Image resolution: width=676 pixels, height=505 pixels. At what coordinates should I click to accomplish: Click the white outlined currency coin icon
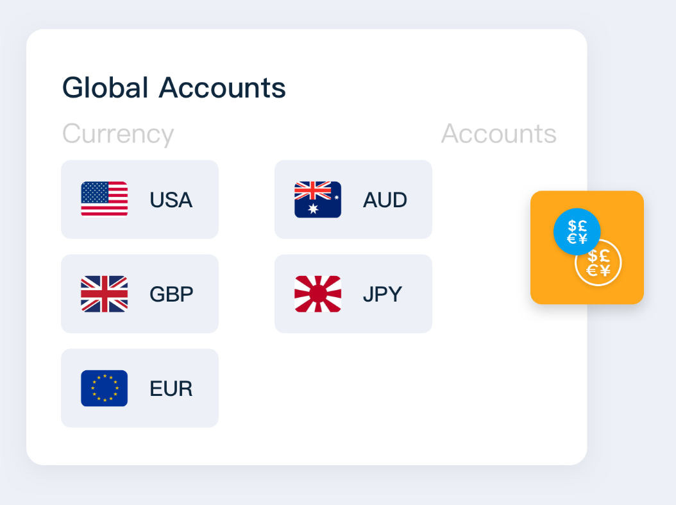click(x=598, y=262)
